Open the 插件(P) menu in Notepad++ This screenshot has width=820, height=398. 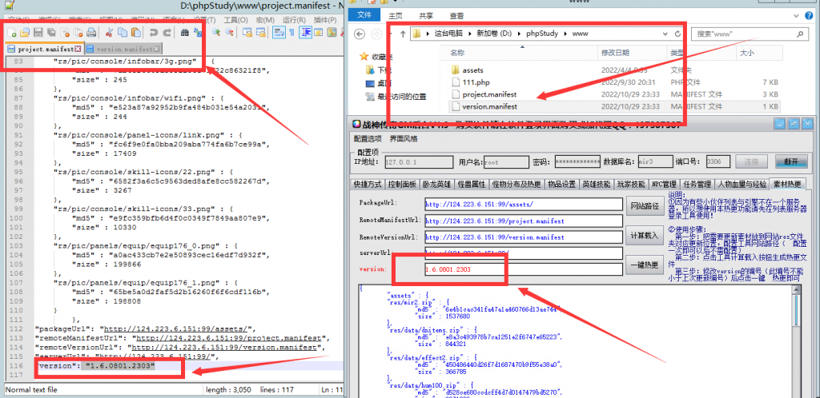coord(325,20)
